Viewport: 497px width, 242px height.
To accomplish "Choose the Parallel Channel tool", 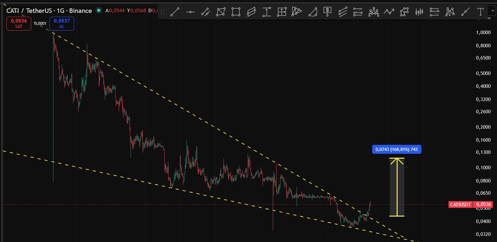I will pos(206,12).
